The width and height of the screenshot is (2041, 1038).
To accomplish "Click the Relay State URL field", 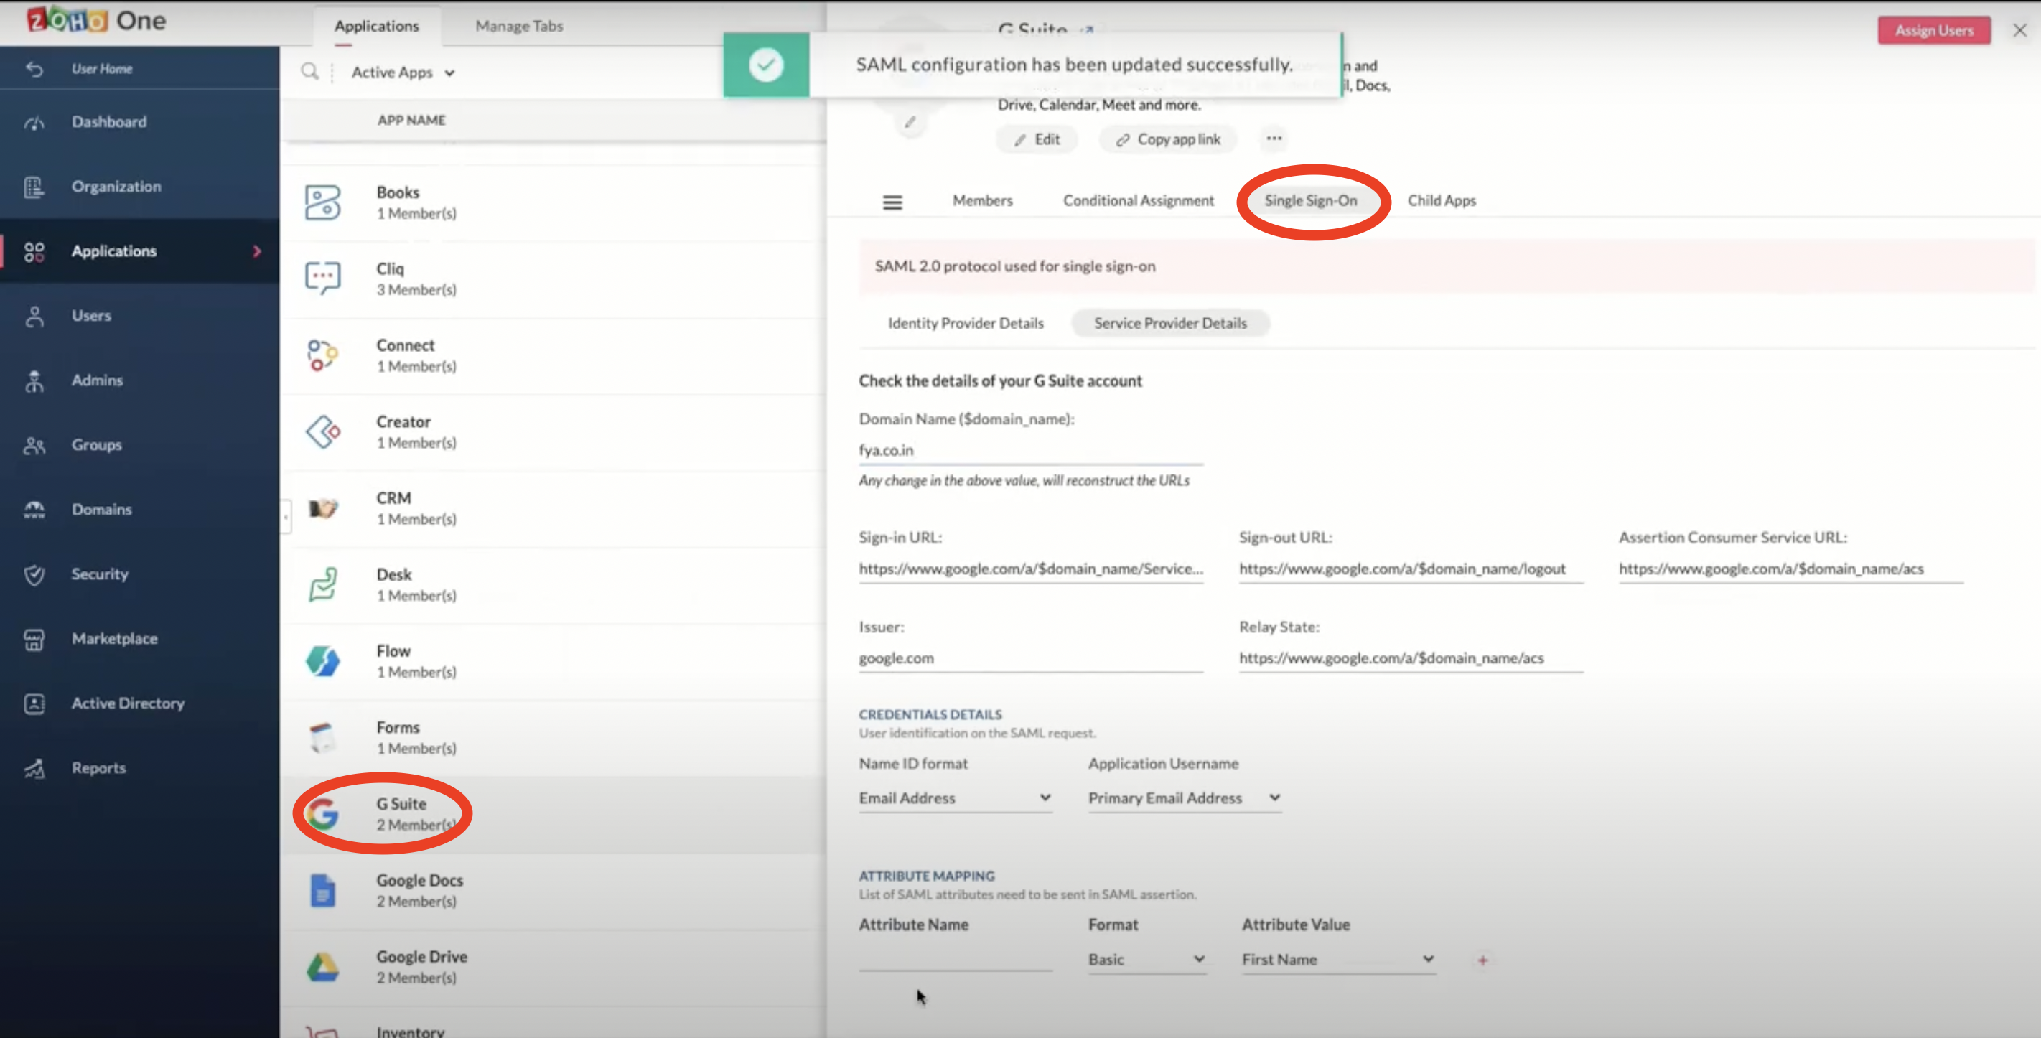I will (x=1410, y=658).
